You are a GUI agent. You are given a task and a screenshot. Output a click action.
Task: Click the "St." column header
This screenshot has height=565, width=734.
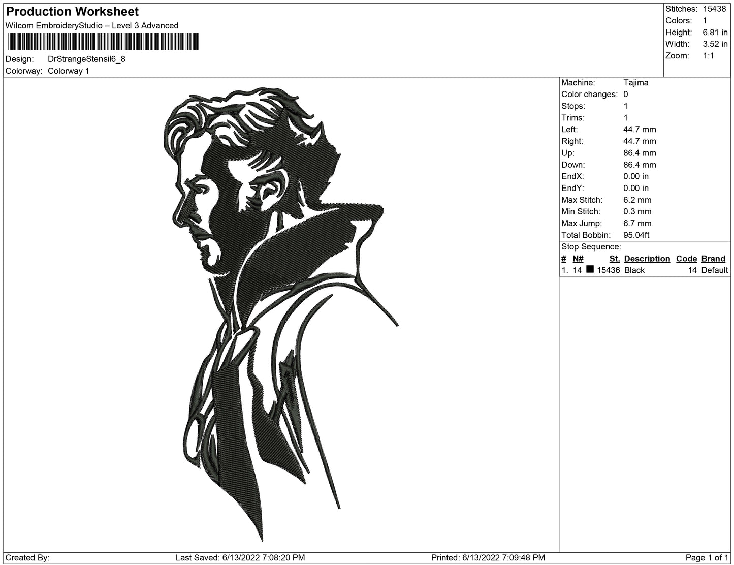point(615,259)
